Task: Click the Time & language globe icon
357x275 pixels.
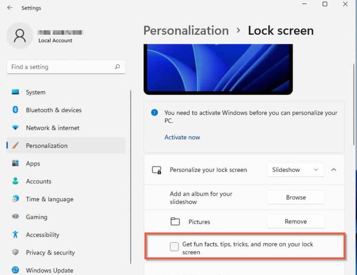Action: click(15, 199)
